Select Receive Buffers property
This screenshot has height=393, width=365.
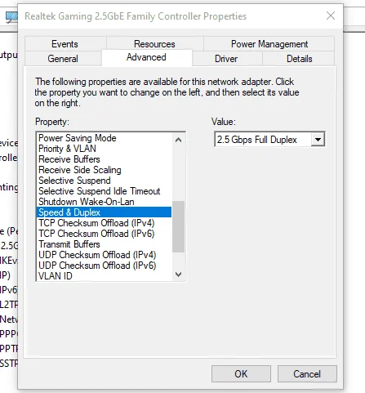(x=104, y=159)
